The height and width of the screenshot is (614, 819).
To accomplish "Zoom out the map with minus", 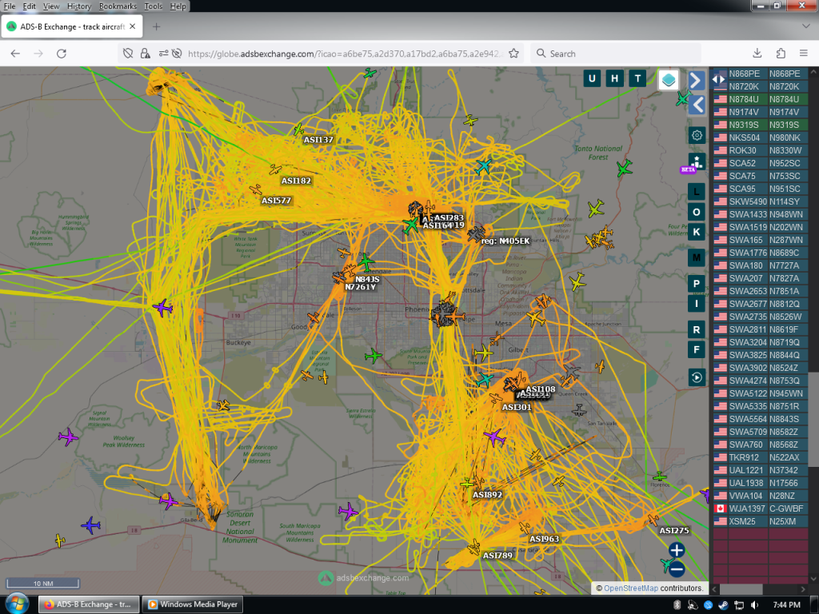I will coord(677,569).
